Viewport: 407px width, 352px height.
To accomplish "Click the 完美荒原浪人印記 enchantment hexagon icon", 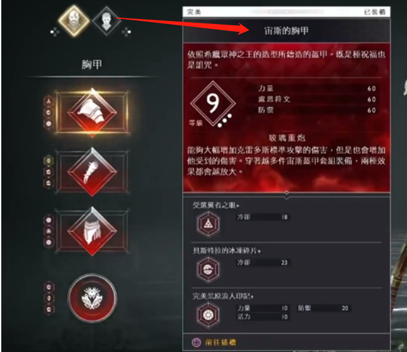I will [208, 315].
